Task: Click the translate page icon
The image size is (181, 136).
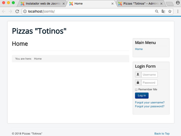Action: pyautogui.click(x=163, y=11)
